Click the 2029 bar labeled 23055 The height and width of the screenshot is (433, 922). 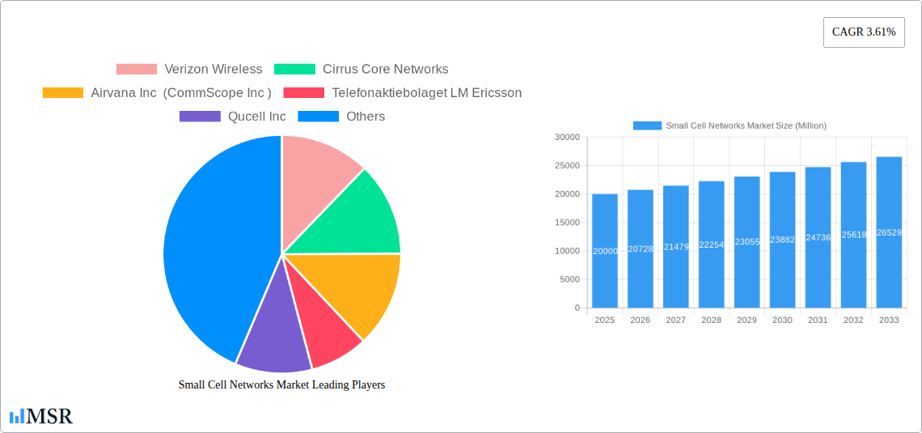coord(746,242)
